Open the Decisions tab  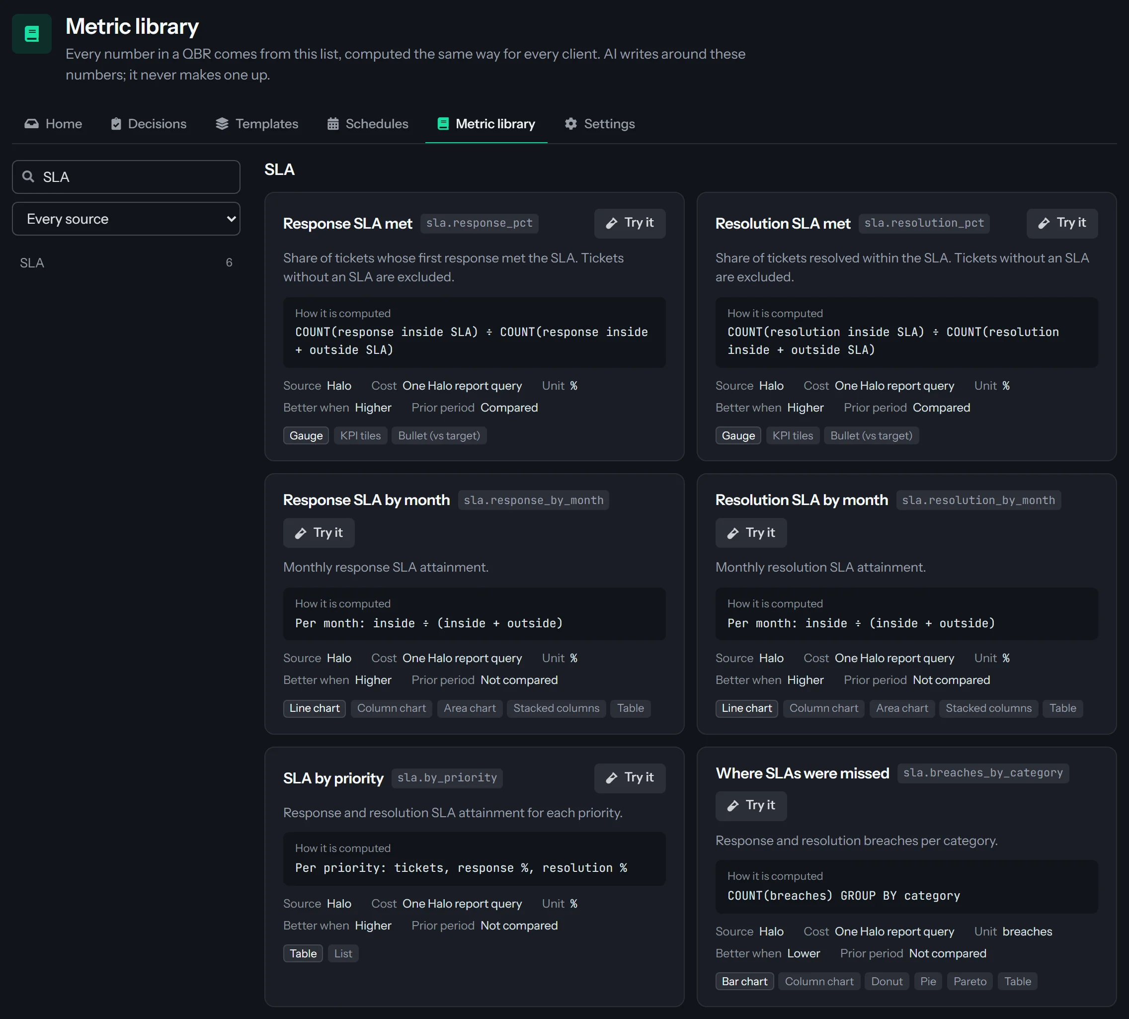click(x=149, y=124)
